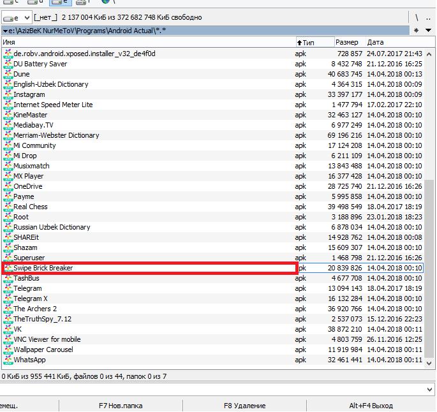Screen dimensions: 437x412
Task: Click the APK icon beside Instagram
Action: click(x=8, y=94)
